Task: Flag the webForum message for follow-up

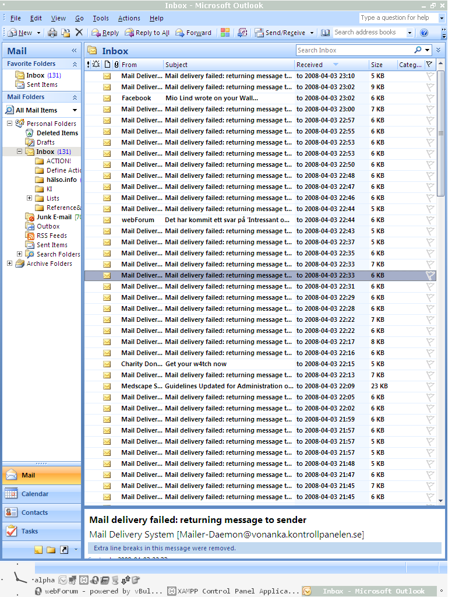Action: point(430,220)
